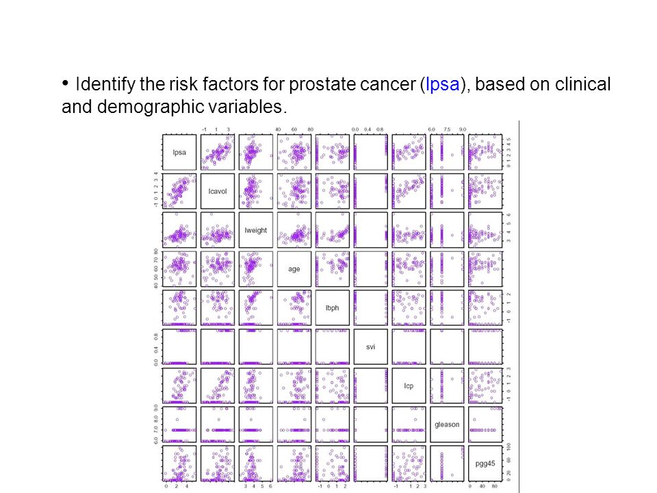Click scatter panel left of lcp label
The width and height of the screenshot is (657, 493).
371,385
